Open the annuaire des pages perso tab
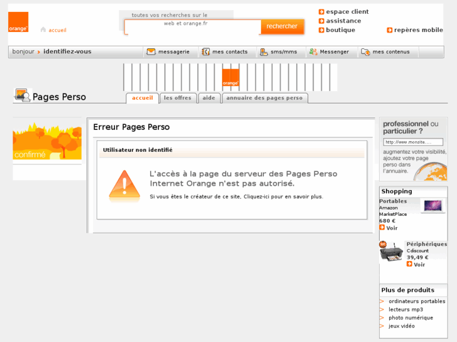 click(265, 98)
